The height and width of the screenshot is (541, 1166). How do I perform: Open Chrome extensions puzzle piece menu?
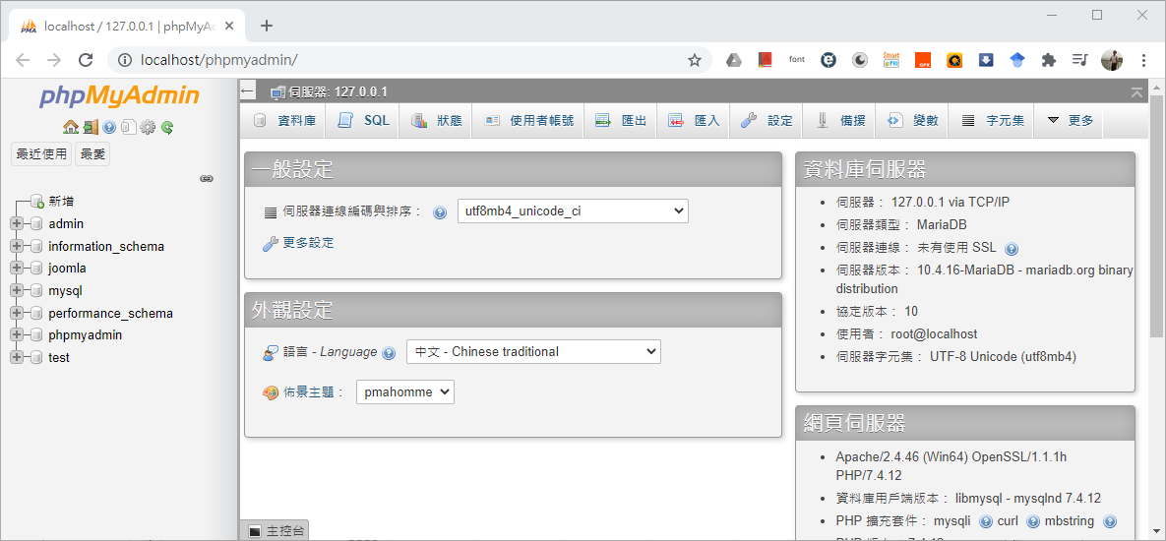[1049, 60]
